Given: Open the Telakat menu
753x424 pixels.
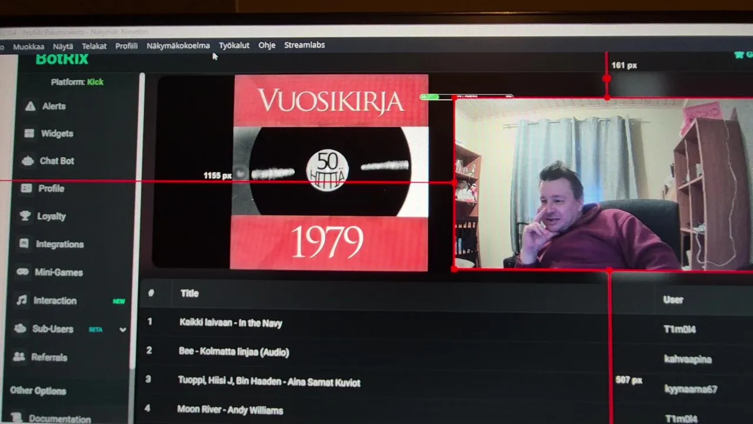Looking at the screenshot, I should coord(94,46).
